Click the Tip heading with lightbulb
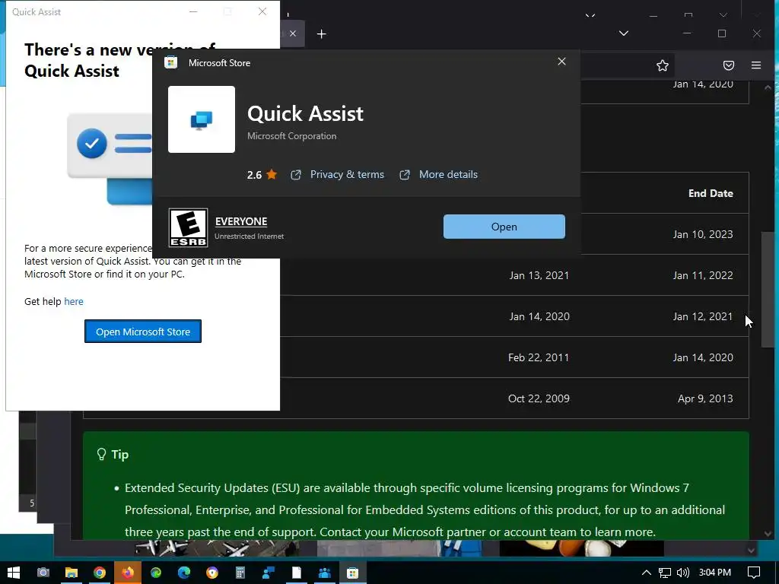 (113, 455)
